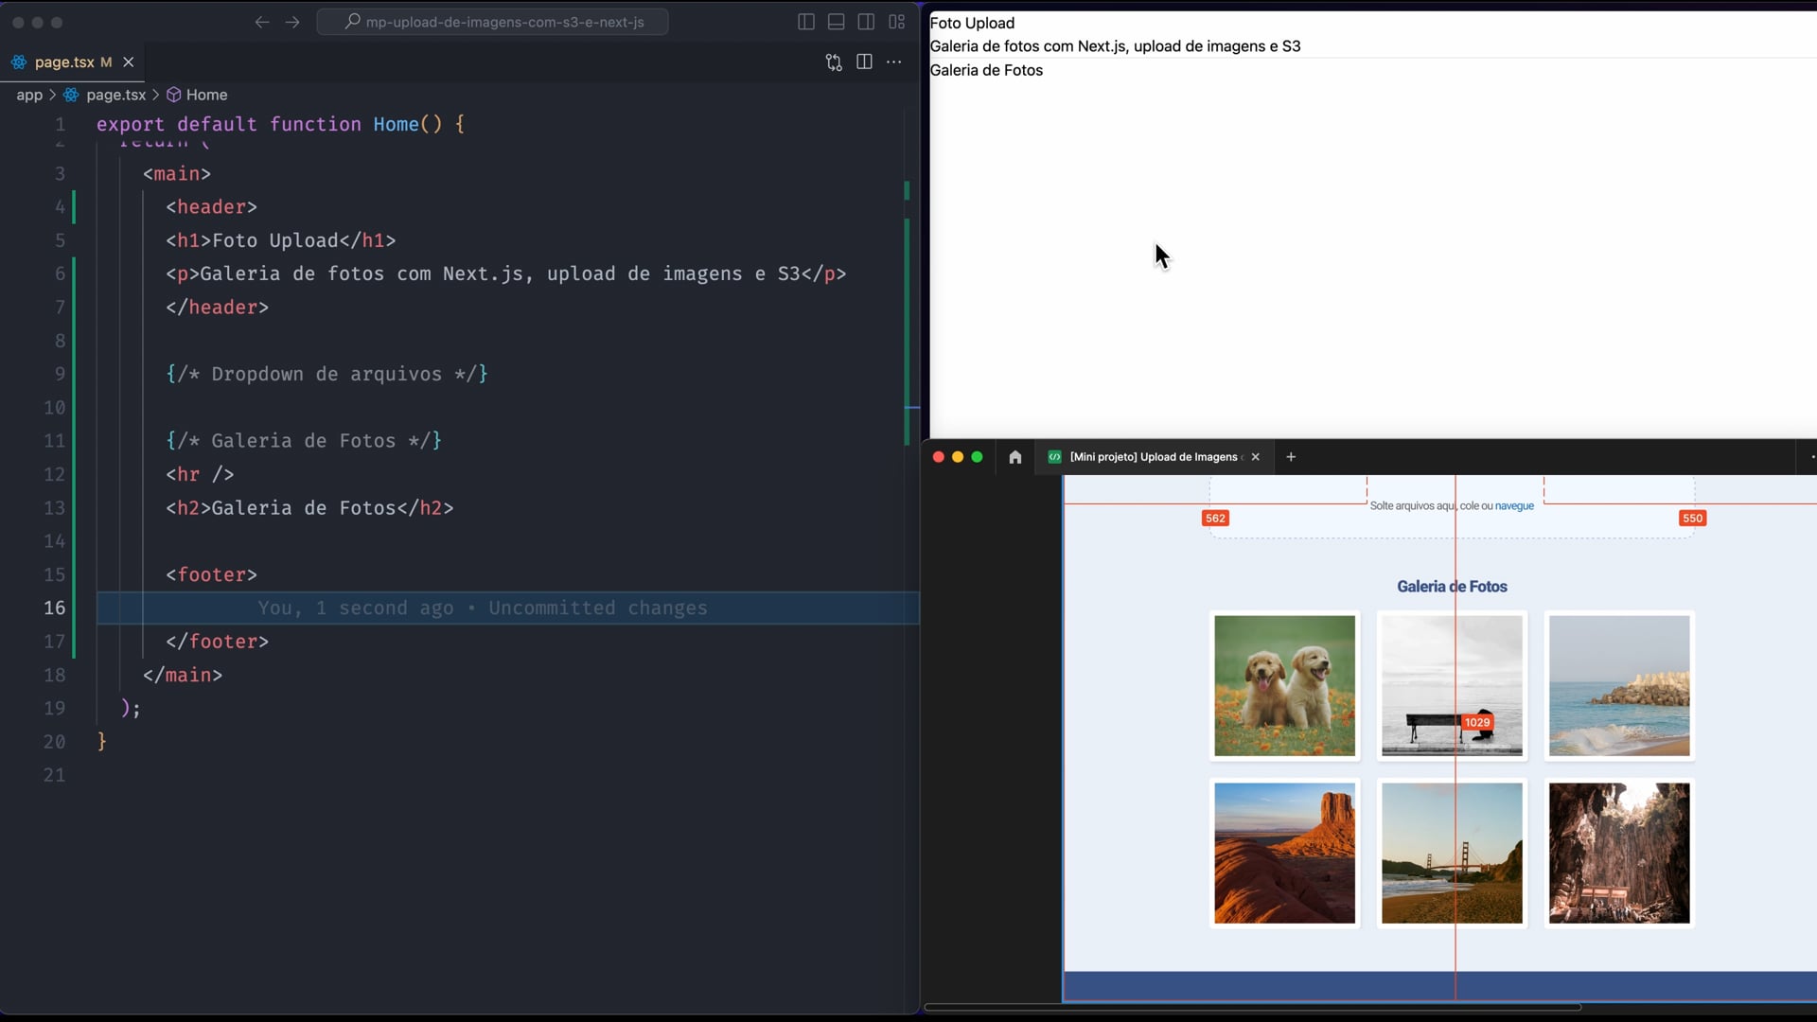Toggle secondary sidebar layout icon
The width and height of the screenshot is (1817, 1022).
coord(866,22)
